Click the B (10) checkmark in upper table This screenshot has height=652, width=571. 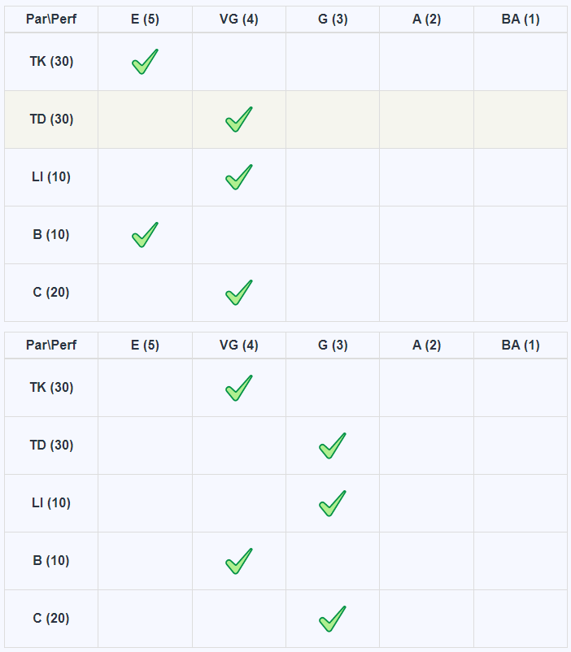[x=145, y=235]
